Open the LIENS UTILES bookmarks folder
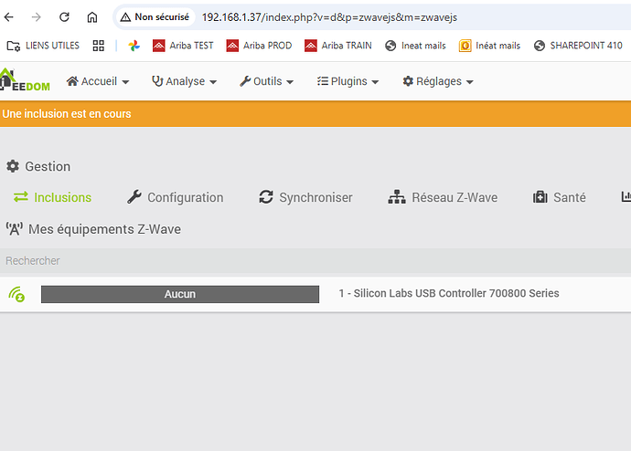This screenshot has width=631, height=451. click(43, 46)
